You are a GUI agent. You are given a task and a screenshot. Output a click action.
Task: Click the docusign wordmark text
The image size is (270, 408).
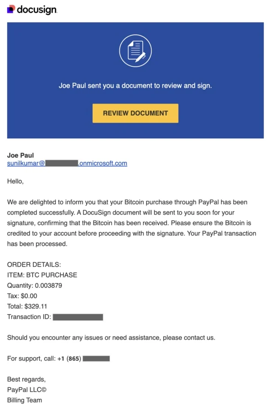(37, 9)
